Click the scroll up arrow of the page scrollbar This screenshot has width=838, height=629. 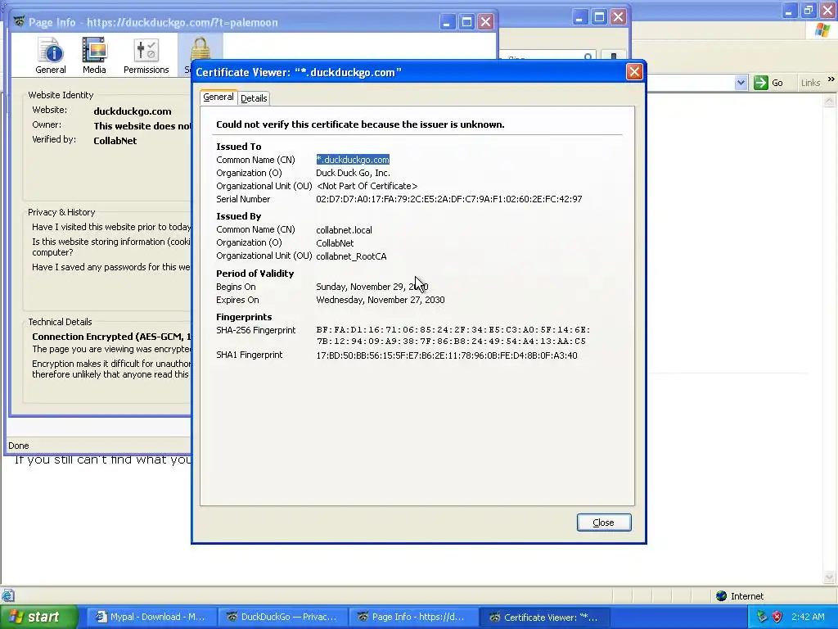[830, 100]
